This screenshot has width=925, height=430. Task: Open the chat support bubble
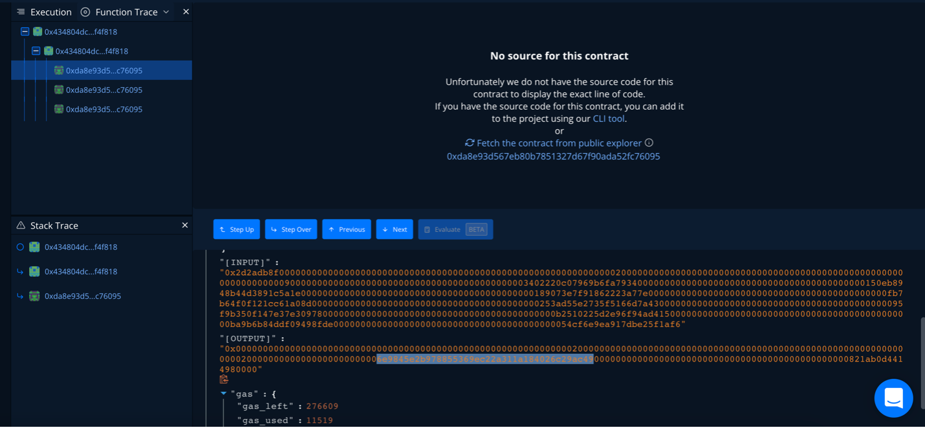coord(893,398)
